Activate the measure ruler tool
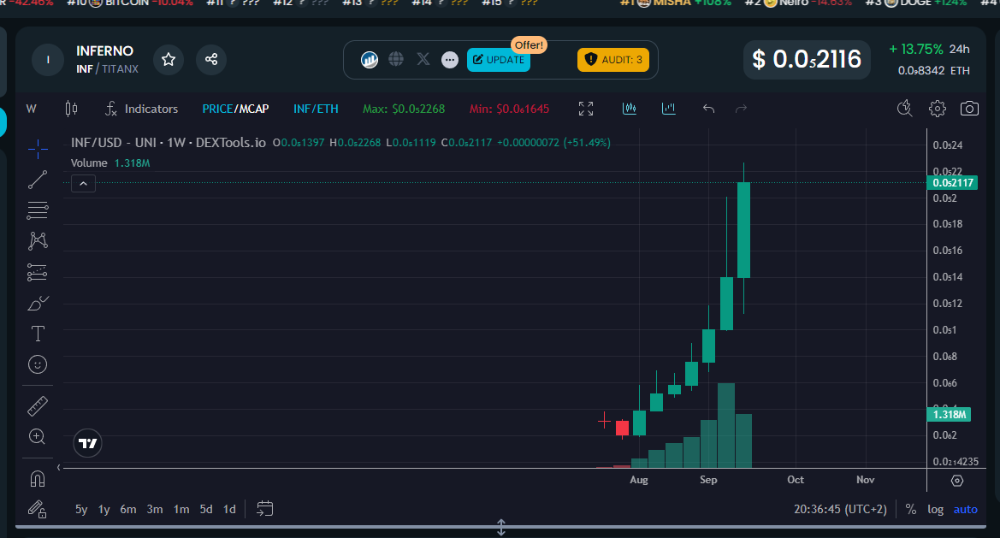This screenshot has height=538, width=1000. [x=37, y=405]
